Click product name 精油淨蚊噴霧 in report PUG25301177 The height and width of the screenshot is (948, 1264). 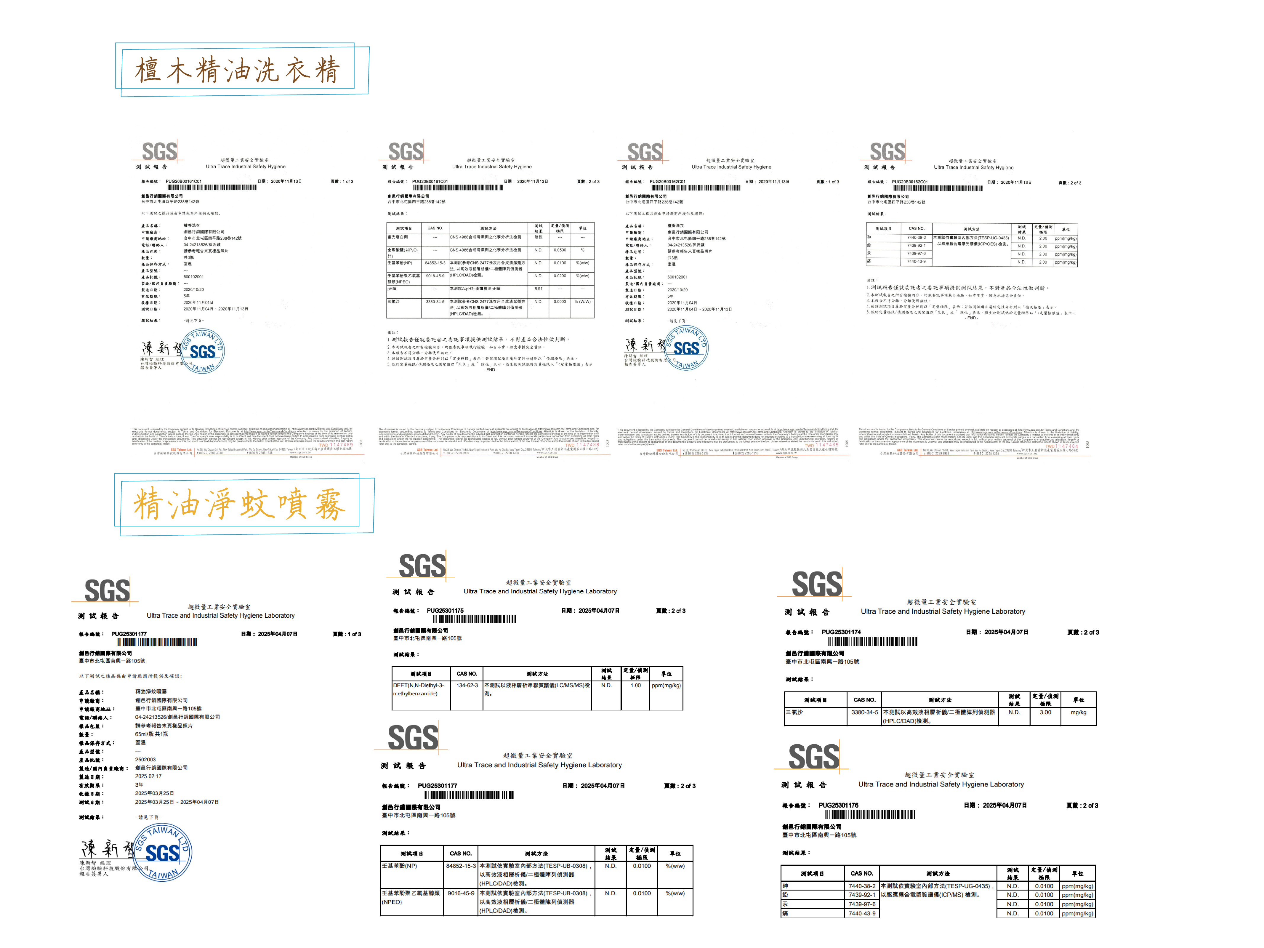click(x=151, y=691)
